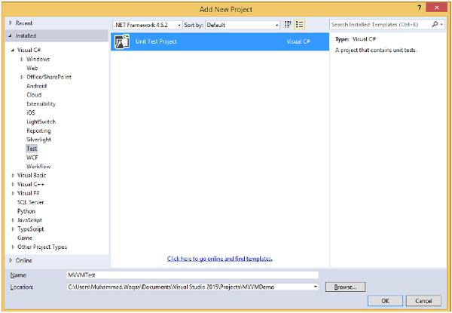Open the go online and find templates link
Screen dimensions: 452x313
click(220, 259)
